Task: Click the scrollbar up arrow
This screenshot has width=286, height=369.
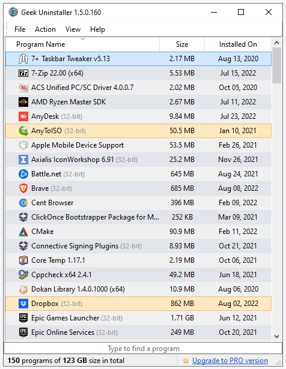Action: [277, 43]
